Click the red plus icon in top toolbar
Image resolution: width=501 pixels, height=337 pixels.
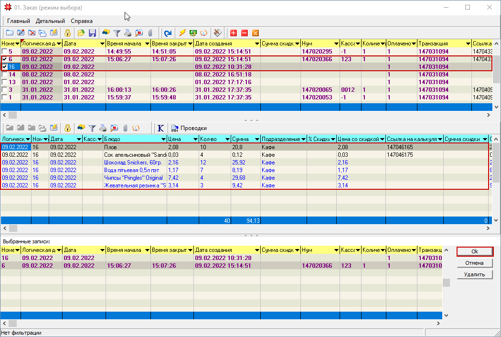point(234,33)
